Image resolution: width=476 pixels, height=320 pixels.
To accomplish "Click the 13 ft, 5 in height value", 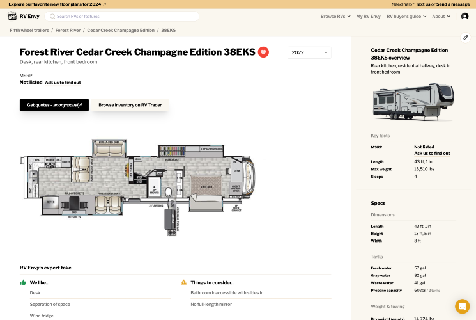I will [x=422, y=234].
